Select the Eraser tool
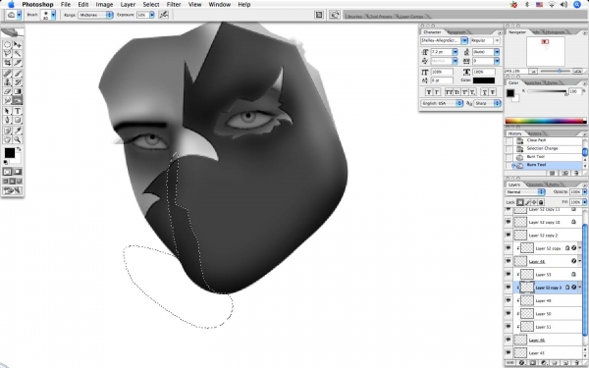Image resolution: width=589 pixels, height=368 pixels. (x=7, y=91)
